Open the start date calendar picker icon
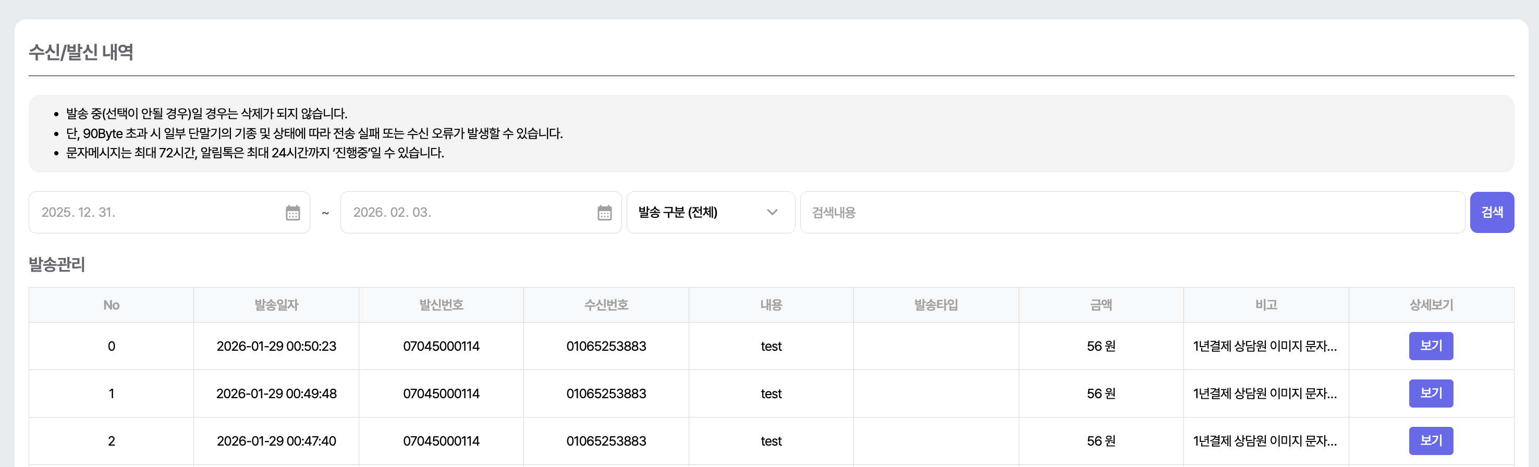Viewport: 1539px width, 467px height. pos(292,213)
